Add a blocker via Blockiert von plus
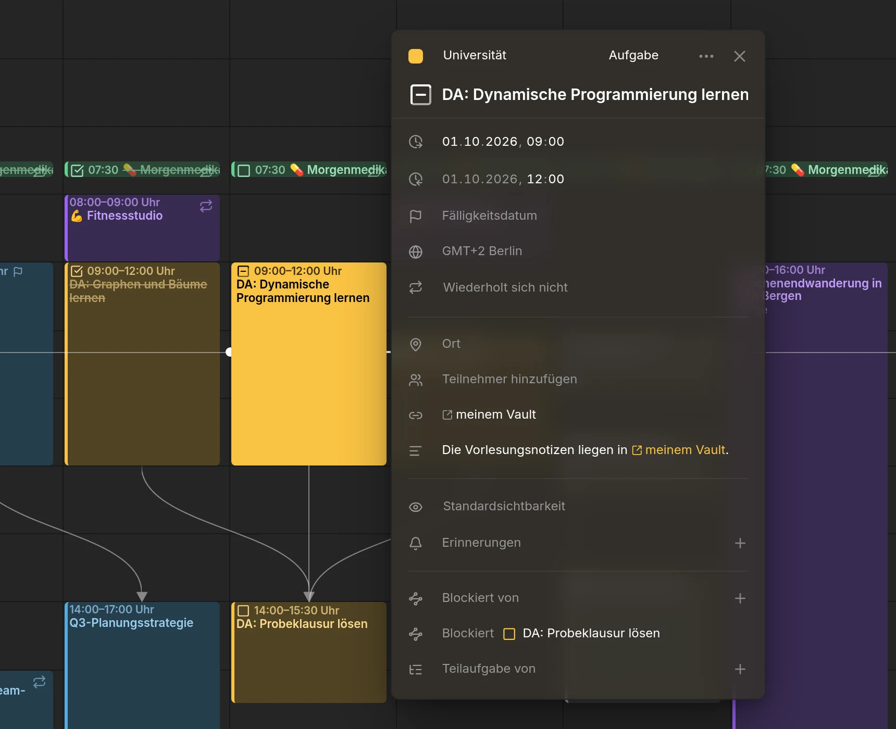This screenshot has height=729, width=896. 740,598
